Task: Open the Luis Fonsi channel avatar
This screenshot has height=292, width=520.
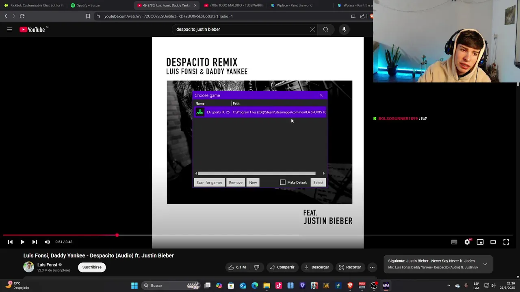Action: [x=28, y=267]
